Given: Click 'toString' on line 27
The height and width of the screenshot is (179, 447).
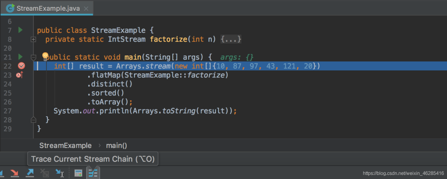Looking at the screenshot, I should click(x=178, y=111).
